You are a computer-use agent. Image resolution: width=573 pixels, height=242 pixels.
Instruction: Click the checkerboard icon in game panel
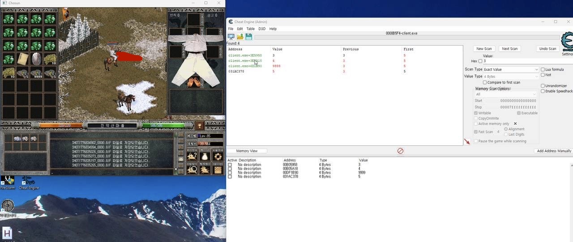click(218, 170)
